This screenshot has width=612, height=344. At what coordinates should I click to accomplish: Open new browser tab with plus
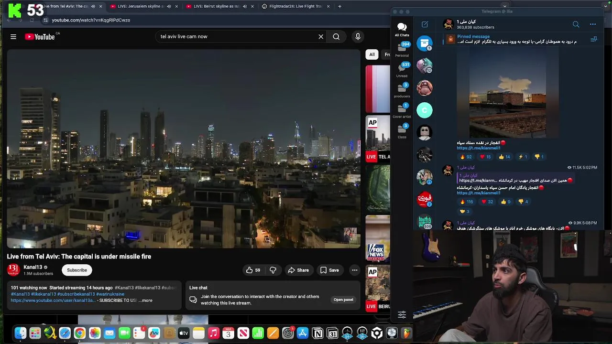pos(339,6)
